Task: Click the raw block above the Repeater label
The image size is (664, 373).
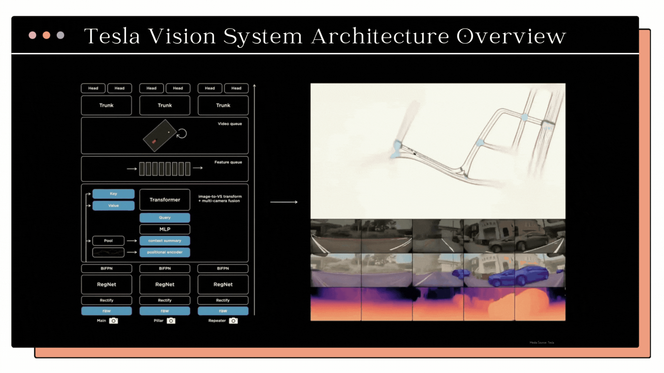Action: [223, 311]
